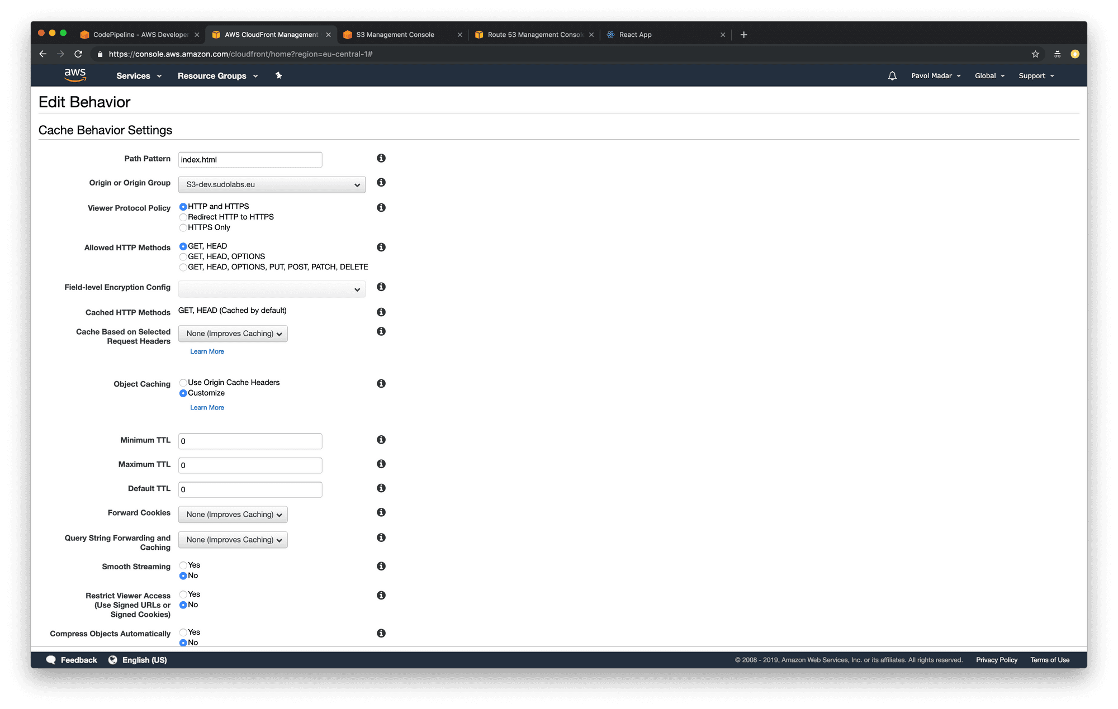Click the browser reload page icon
The image size is (1118, 709).
78,54
